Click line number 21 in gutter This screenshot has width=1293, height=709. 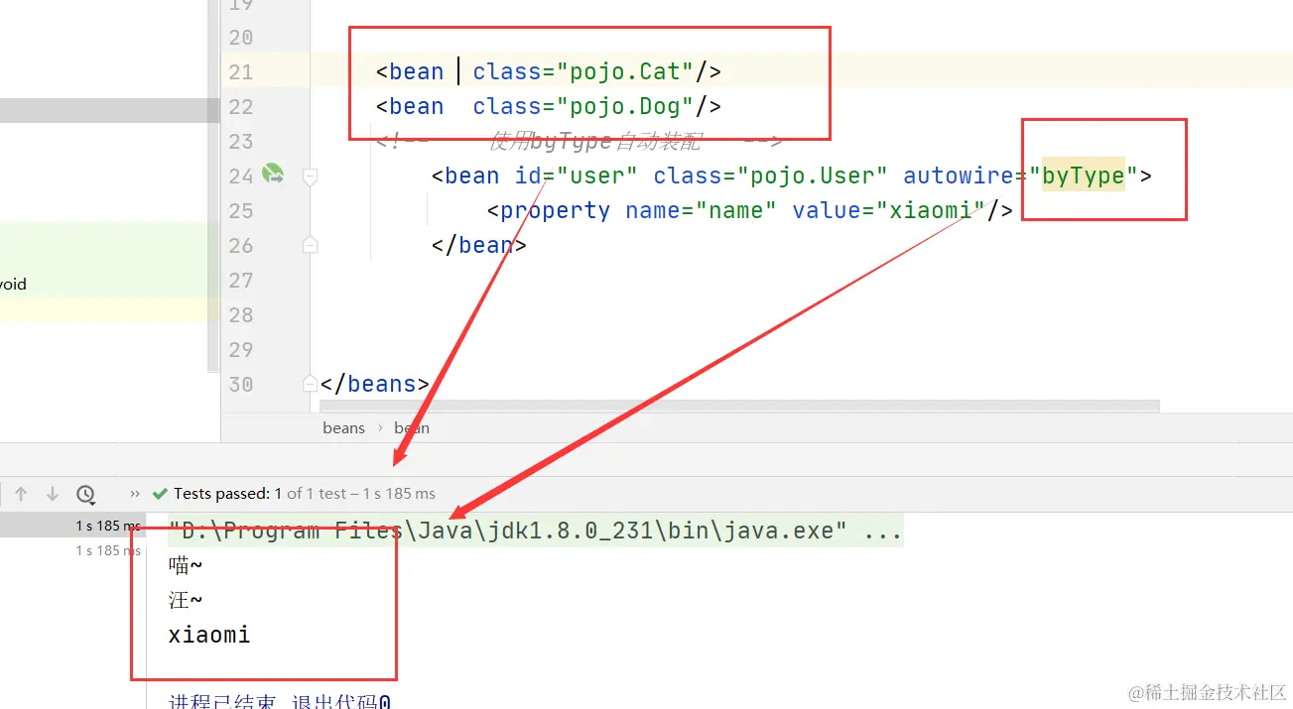[241, 72]
